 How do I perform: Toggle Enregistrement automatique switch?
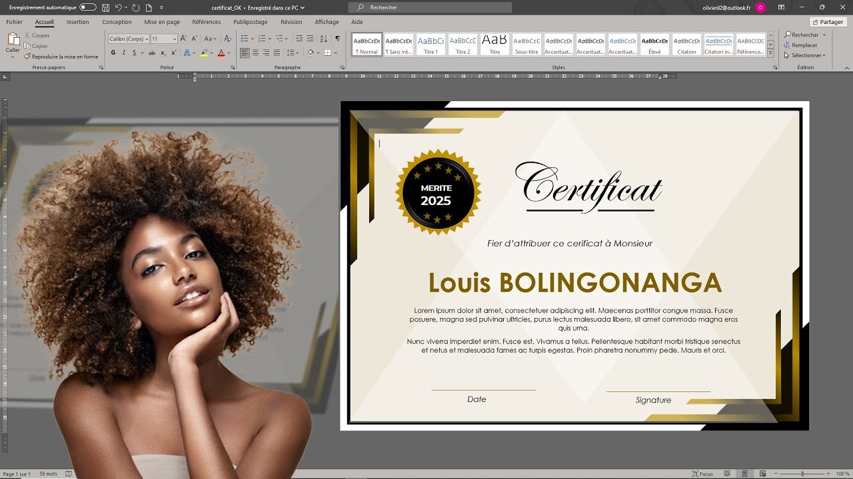[x=87, y=7]
